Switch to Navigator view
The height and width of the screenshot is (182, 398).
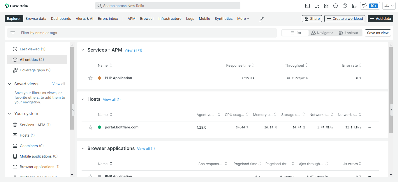[x=322, y=33]
